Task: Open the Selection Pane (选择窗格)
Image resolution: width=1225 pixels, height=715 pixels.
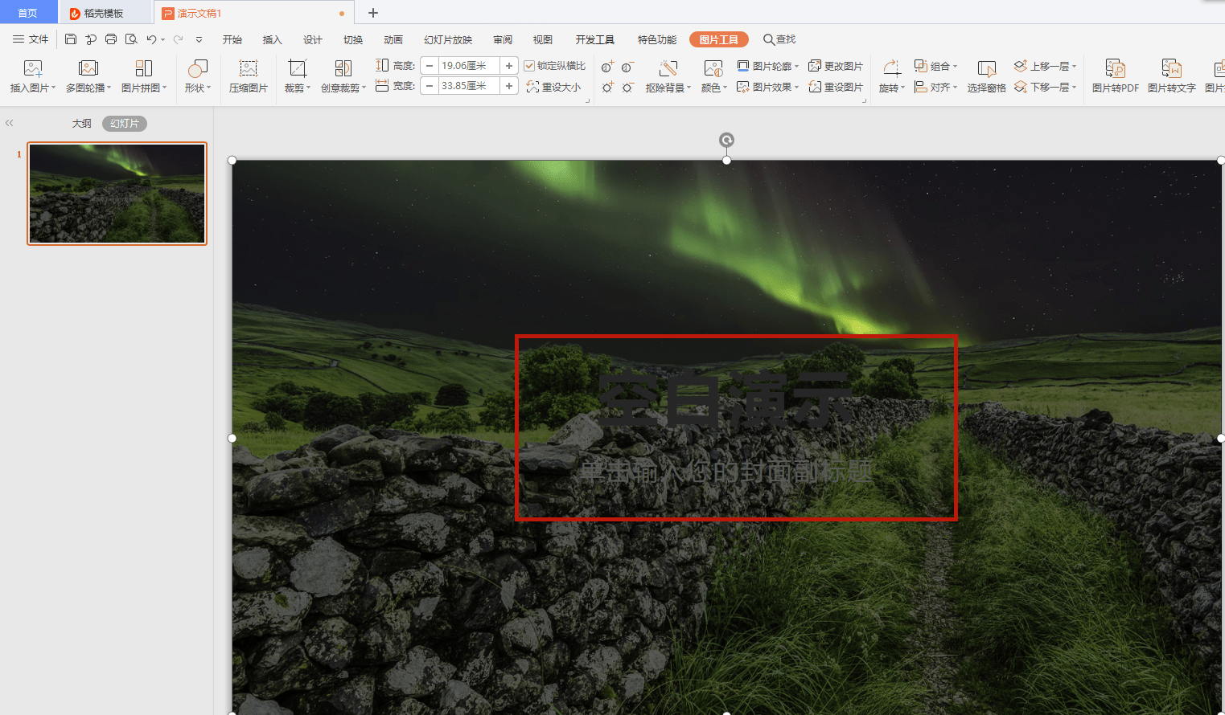Action: tap(987, 76)
